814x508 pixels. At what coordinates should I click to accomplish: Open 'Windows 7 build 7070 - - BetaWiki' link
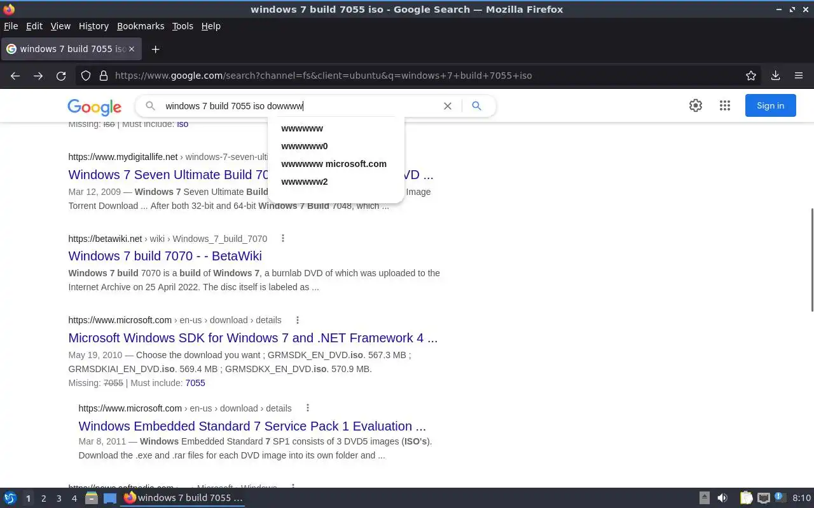pos(165,256)
